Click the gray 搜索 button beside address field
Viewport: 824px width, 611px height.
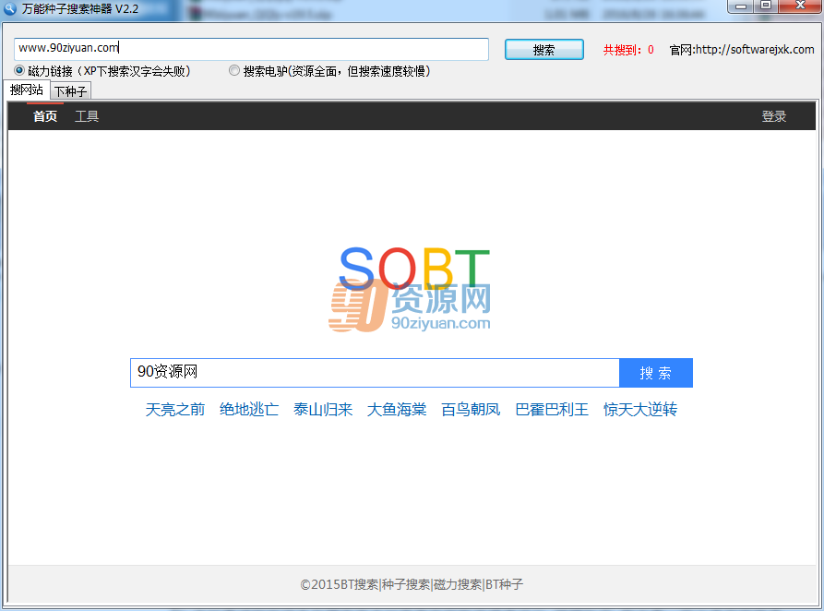(x=543, y=50)
